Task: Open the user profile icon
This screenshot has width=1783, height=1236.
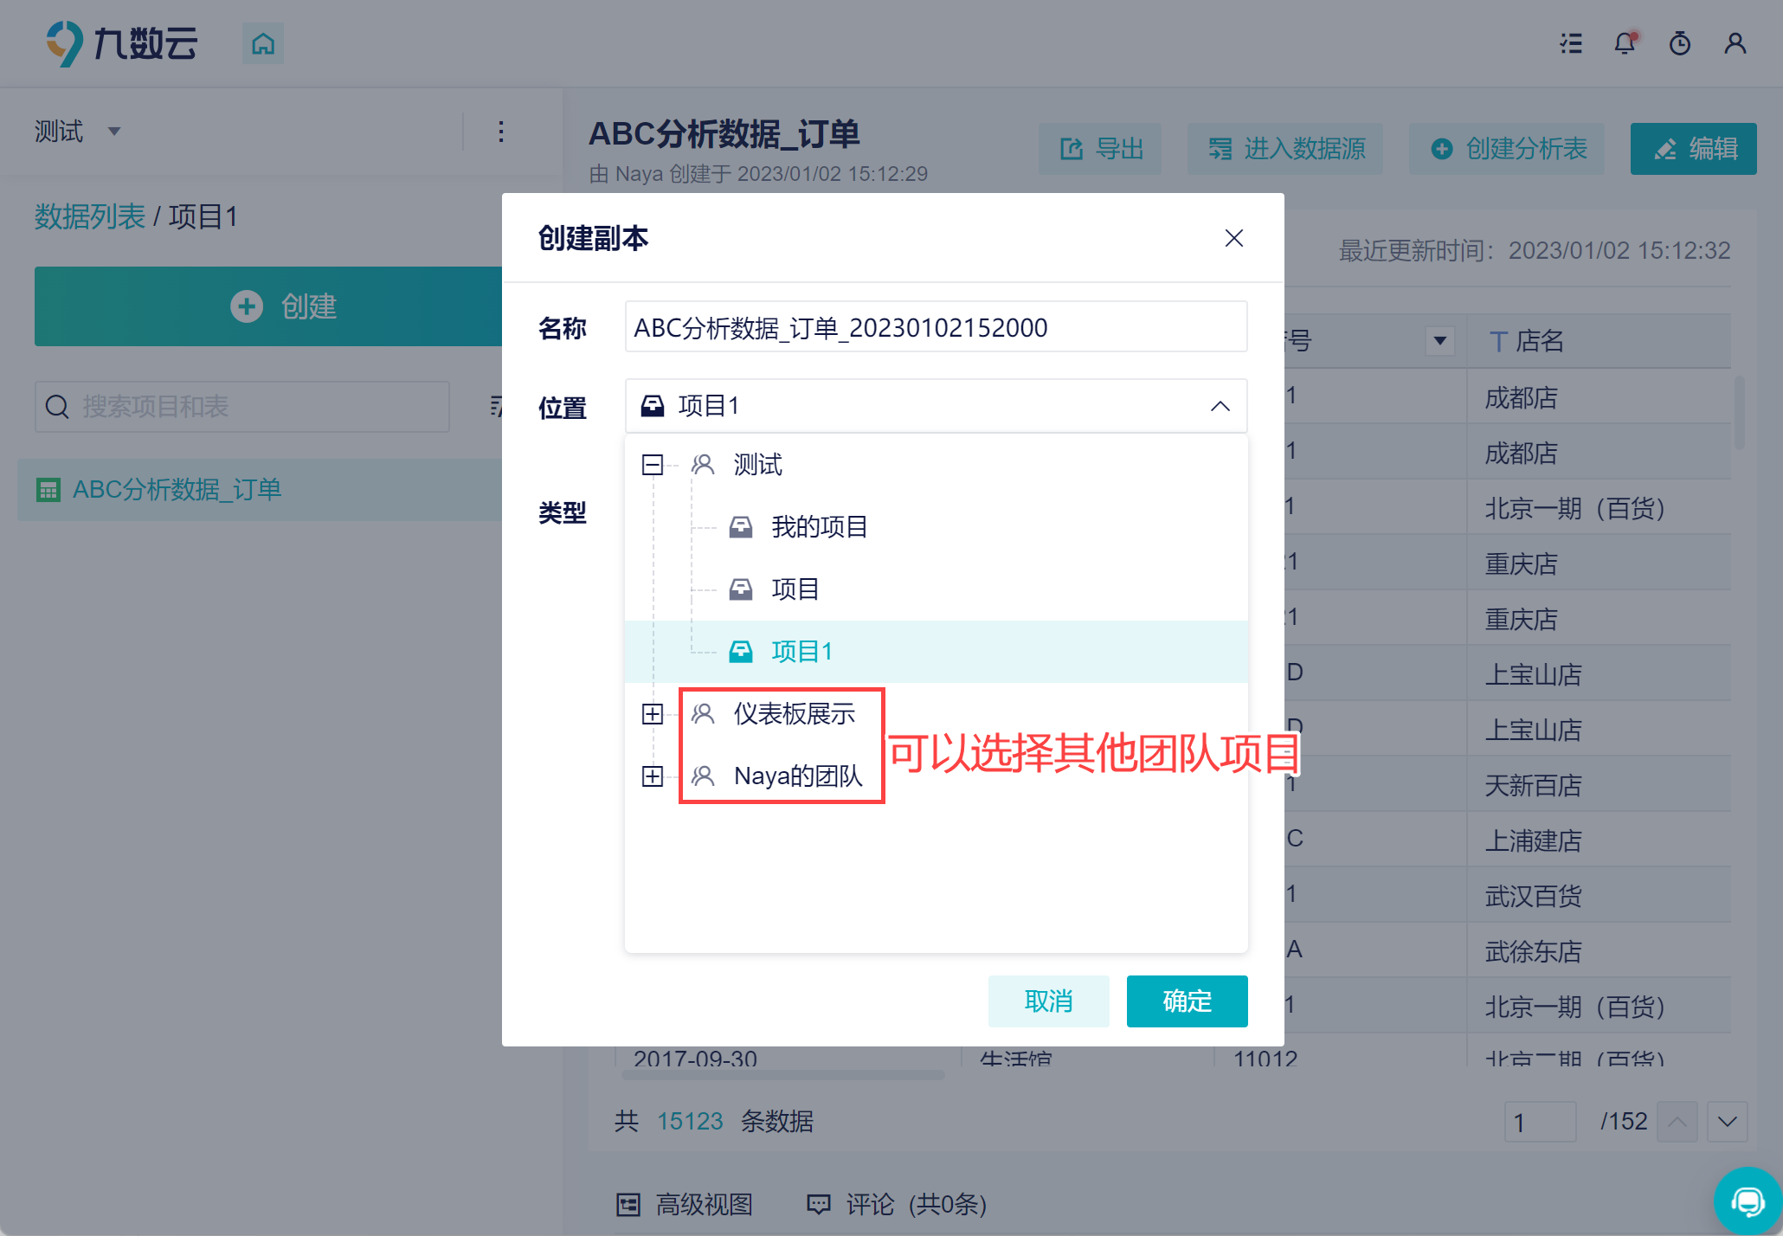Action: 1735,43
